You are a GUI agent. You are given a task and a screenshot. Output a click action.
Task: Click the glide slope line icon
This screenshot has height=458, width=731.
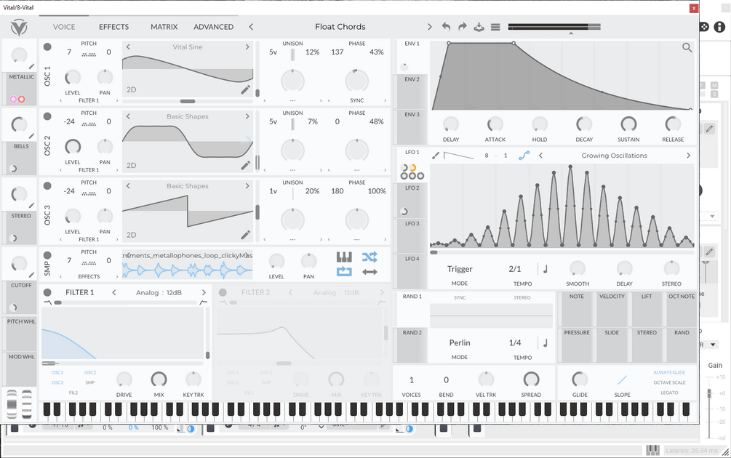click(622, 380)
